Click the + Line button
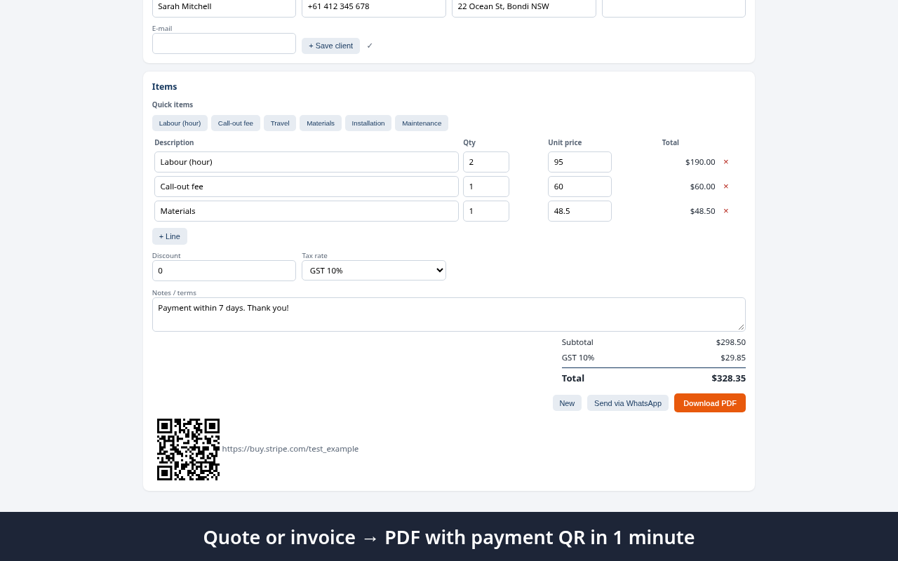The width and height of the screenshot is (898, 561). click(x=170, y=236)
